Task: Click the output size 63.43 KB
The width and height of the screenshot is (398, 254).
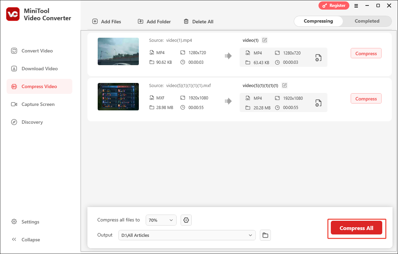Action: [x=262, y=62]
